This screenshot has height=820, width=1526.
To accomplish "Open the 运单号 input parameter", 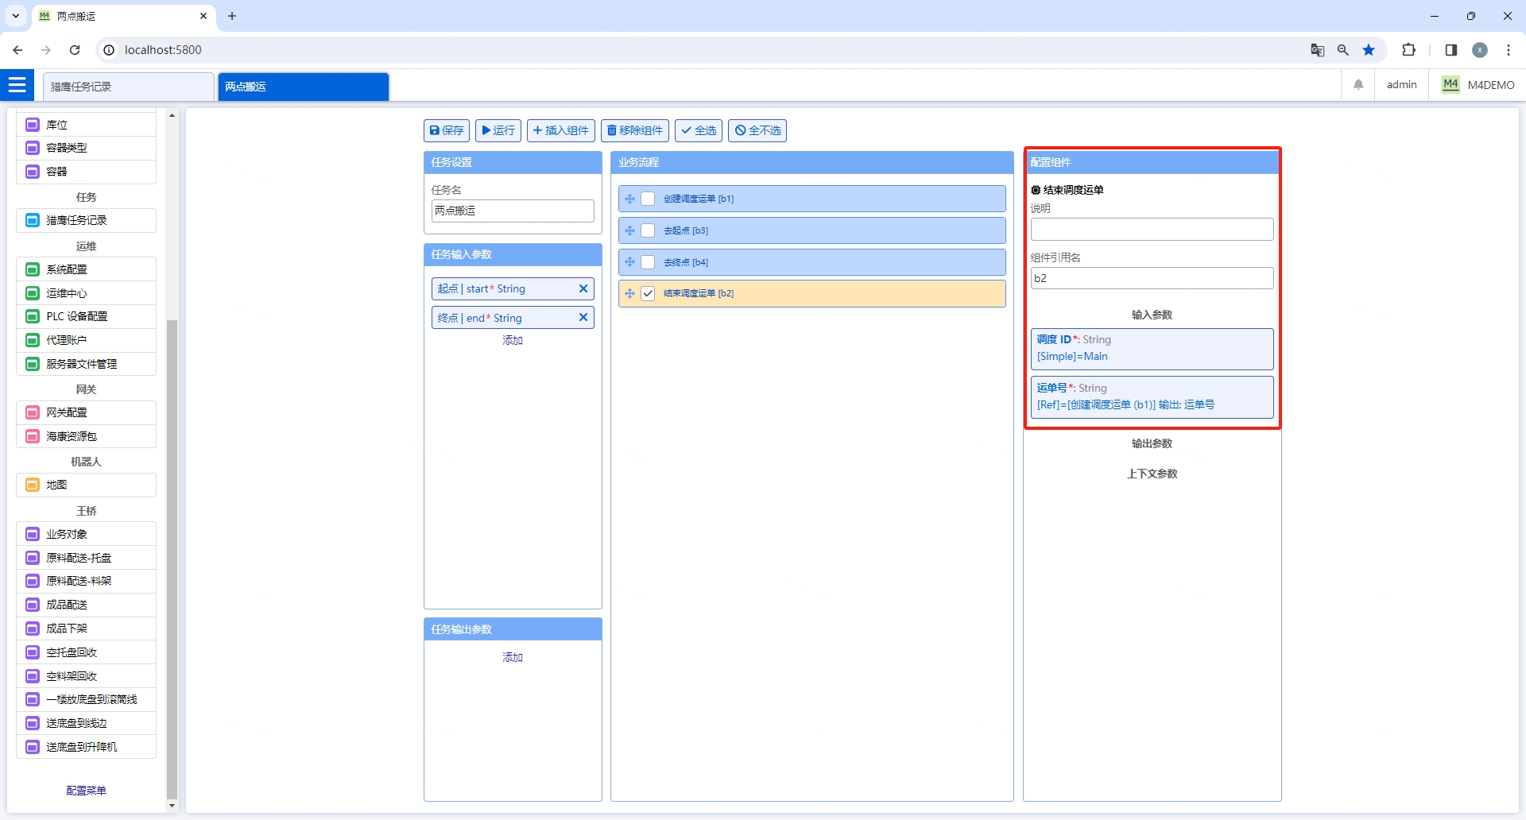I will pyautogui.click(x=1152, y=397).
